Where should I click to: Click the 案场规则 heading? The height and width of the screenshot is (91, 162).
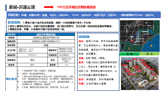14,22
